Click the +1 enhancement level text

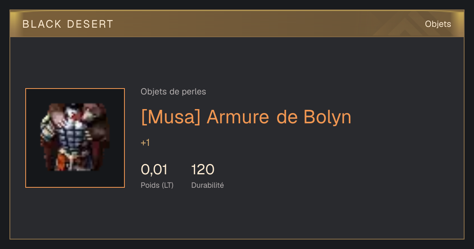[x=145, y=143]
